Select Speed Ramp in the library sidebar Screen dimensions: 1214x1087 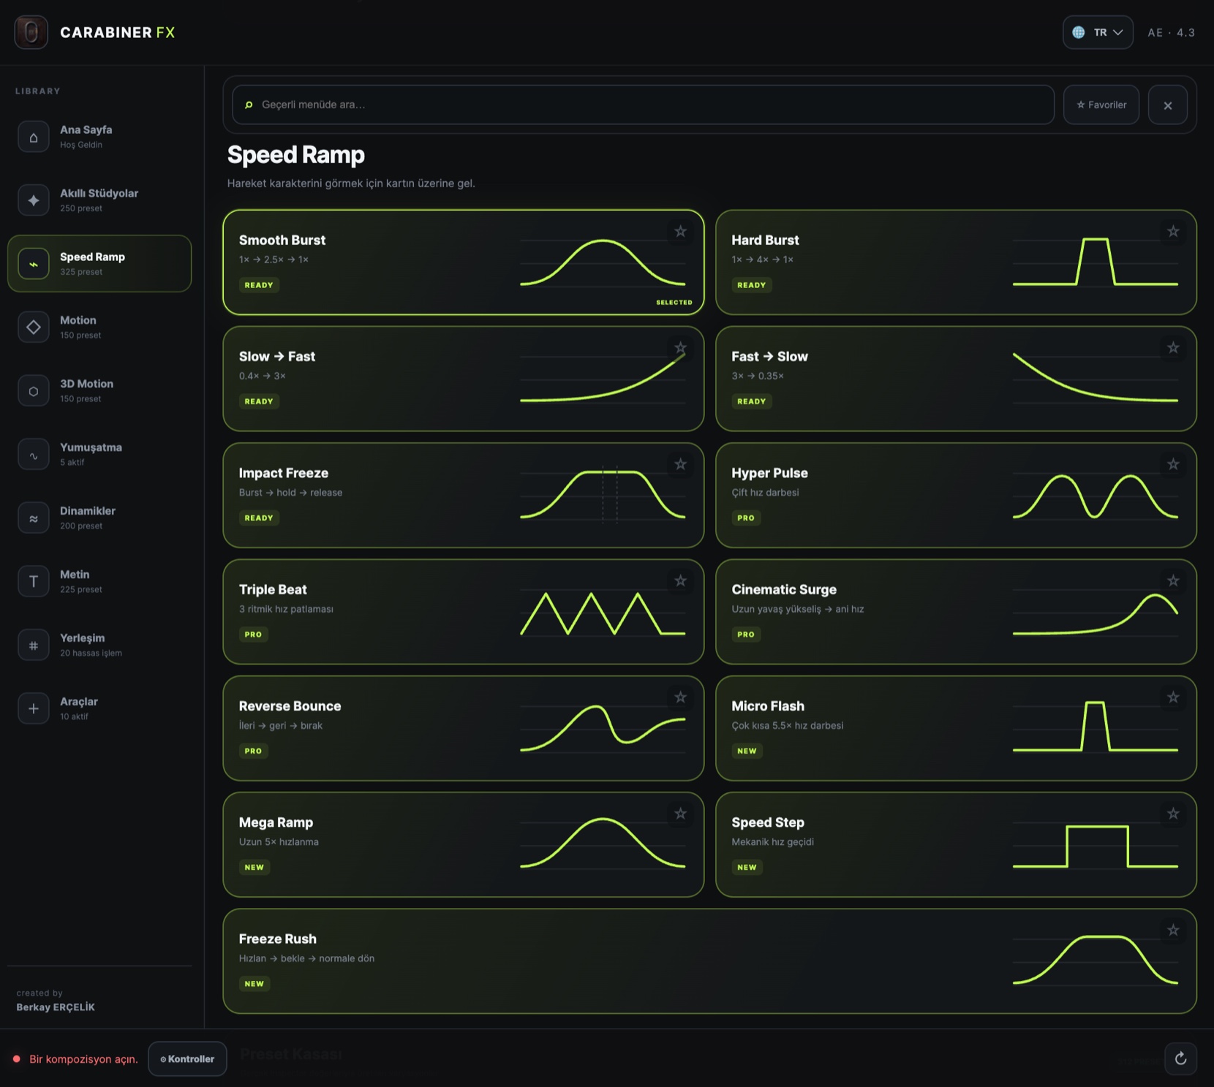coord(99,263)
